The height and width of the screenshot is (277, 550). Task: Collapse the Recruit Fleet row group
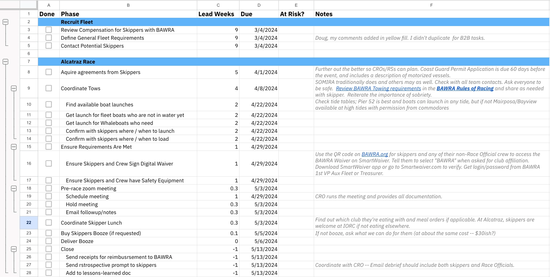[5, 22]
